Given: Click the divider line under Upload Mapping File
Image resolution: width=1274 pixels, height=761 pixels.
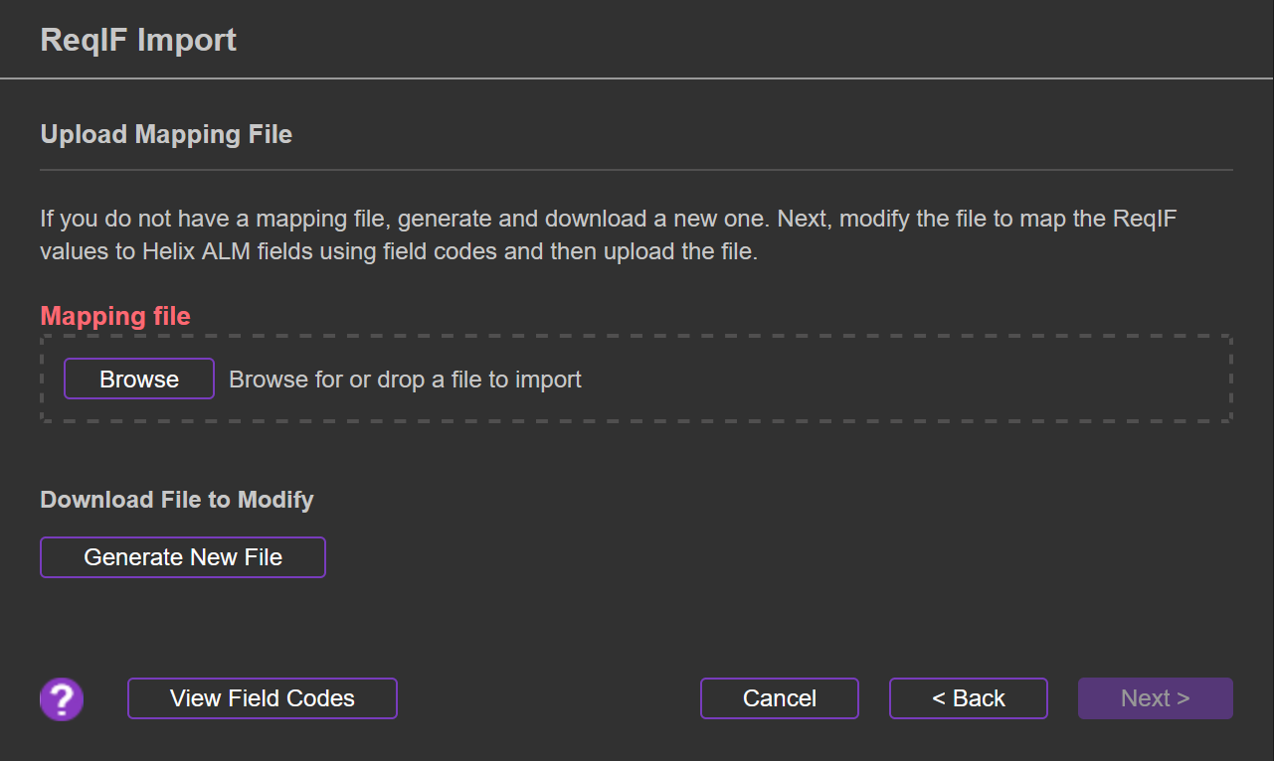Looking at the screenshot, I should [637, 170].
